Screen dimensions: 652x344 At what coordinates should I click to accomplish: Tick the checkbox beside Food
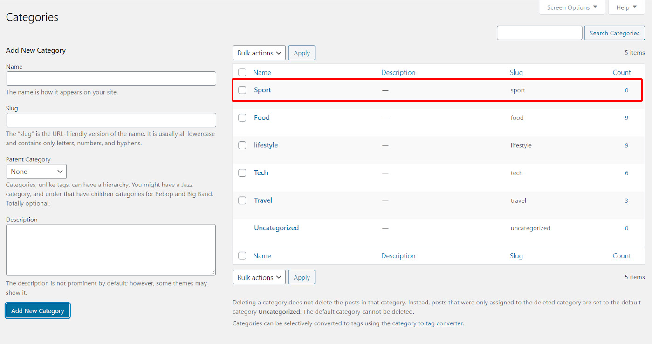pos(242,117)
